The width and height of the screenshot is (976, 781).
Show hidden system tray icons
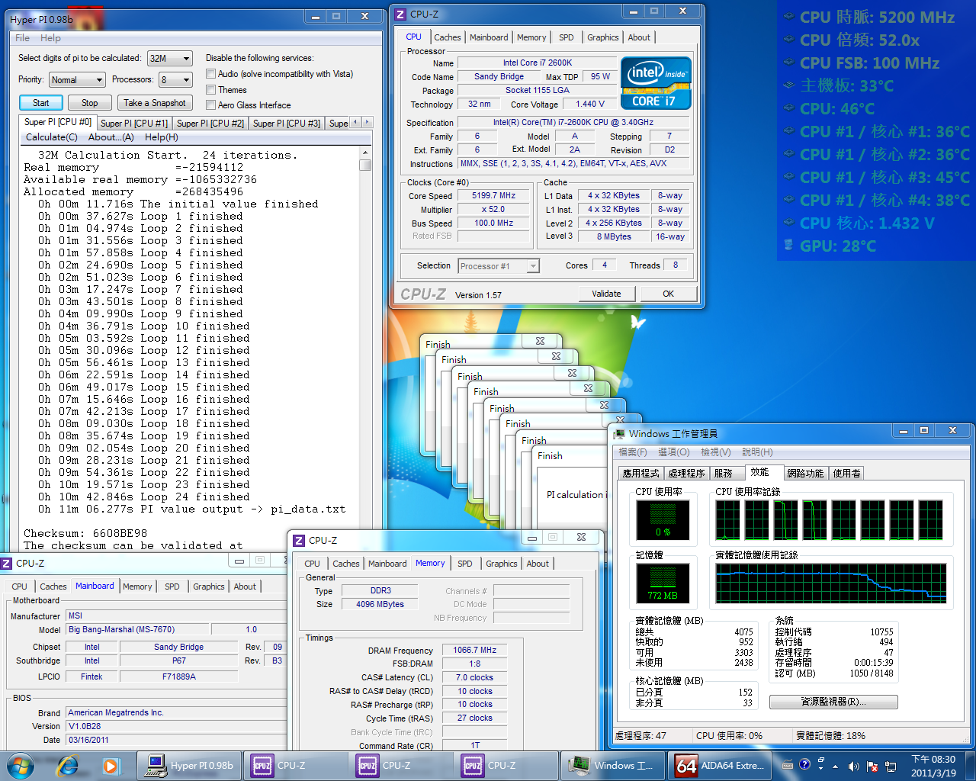(x=835, y=766)
